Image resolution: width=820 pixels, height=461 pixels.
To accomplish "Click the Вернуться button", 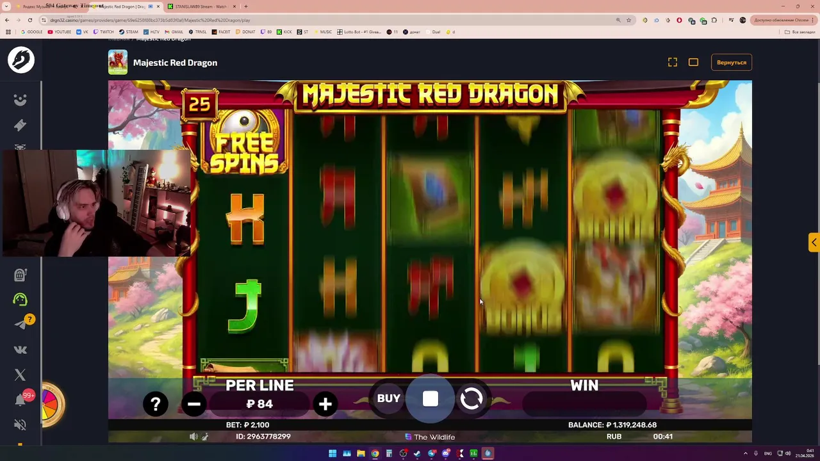I will [x=732, y=62].
